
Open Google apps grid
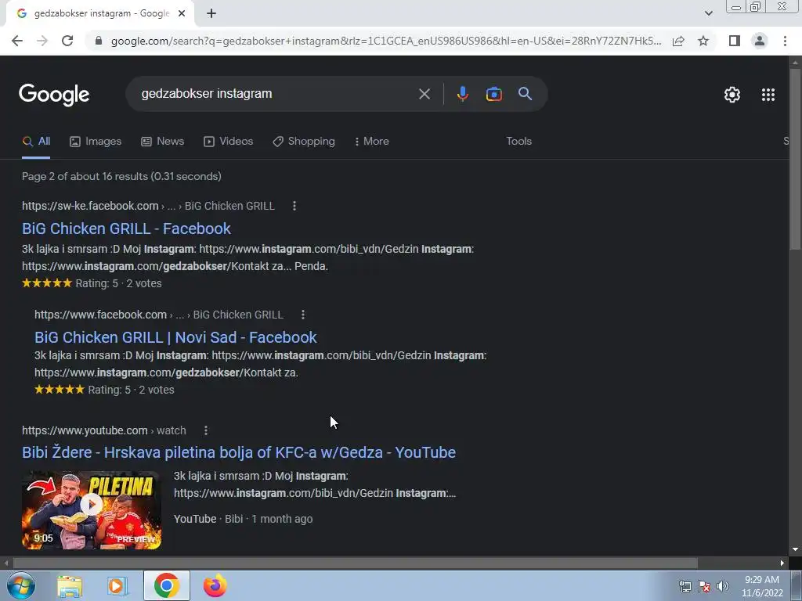[x=768, y=95]
